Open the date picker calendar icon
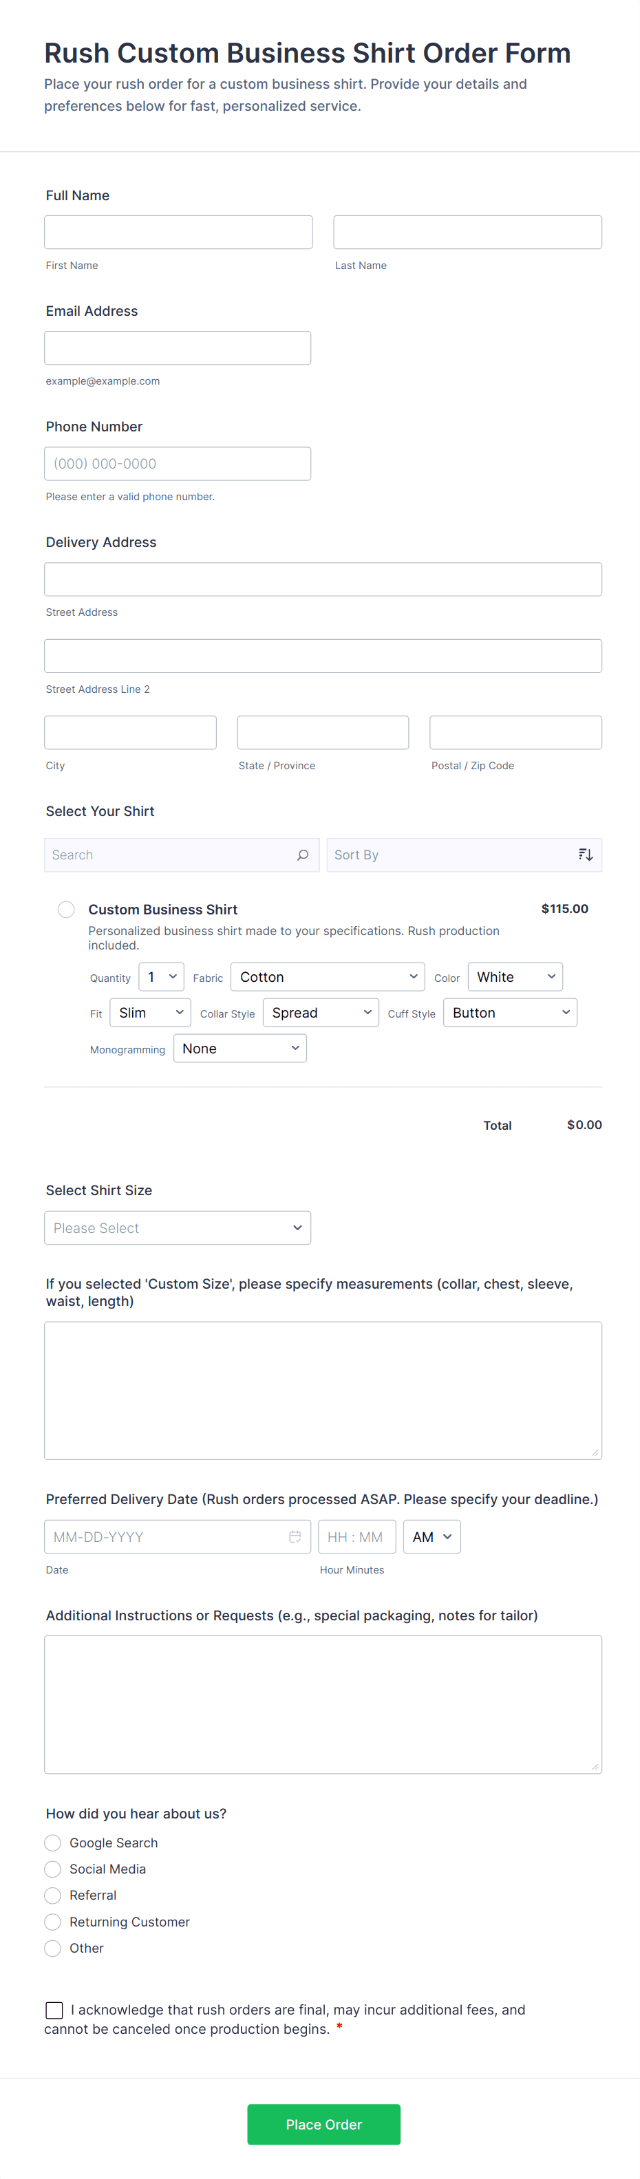640x2179 pixels. click(295, 1536)
